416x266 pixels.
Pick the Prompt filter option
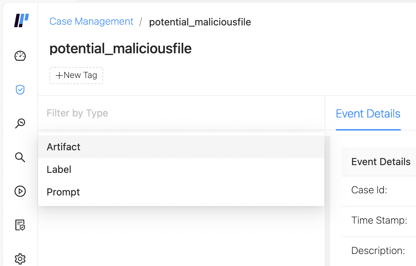click(x=63, y=192)
